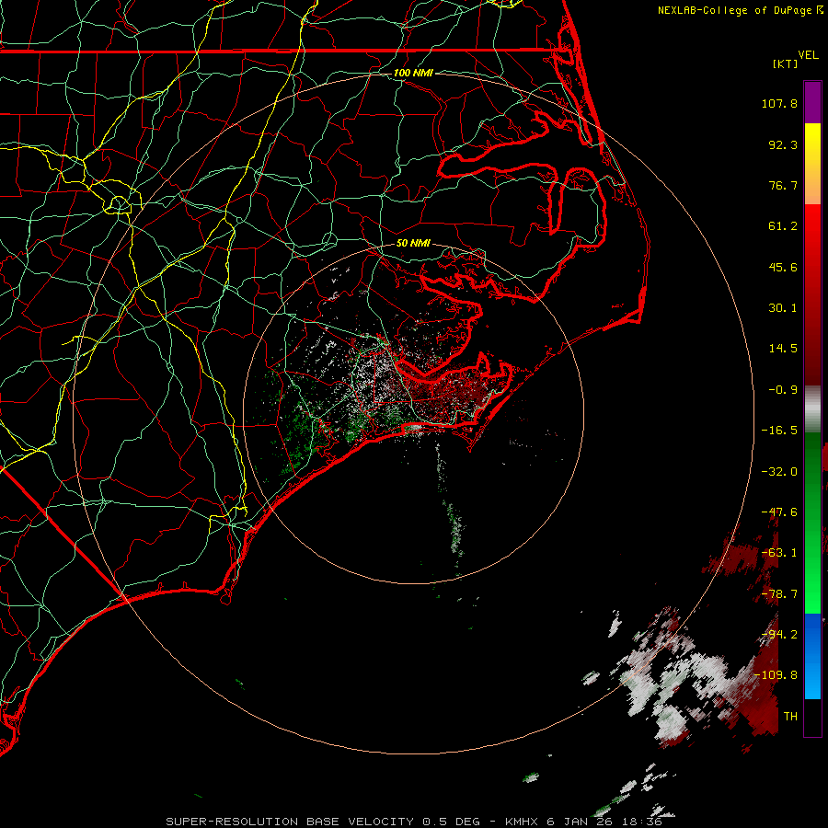Click the -16.5 scale value
This screenshot has width=828, height=828.
[x=779, y=431]
